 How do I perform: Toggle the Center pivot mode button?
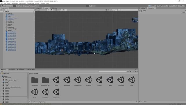click(26, 6)
